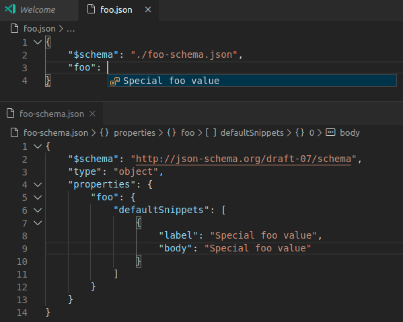Open foo.json breadcrumb file segment
The image size is (403, 322).
tap(39, 28)
